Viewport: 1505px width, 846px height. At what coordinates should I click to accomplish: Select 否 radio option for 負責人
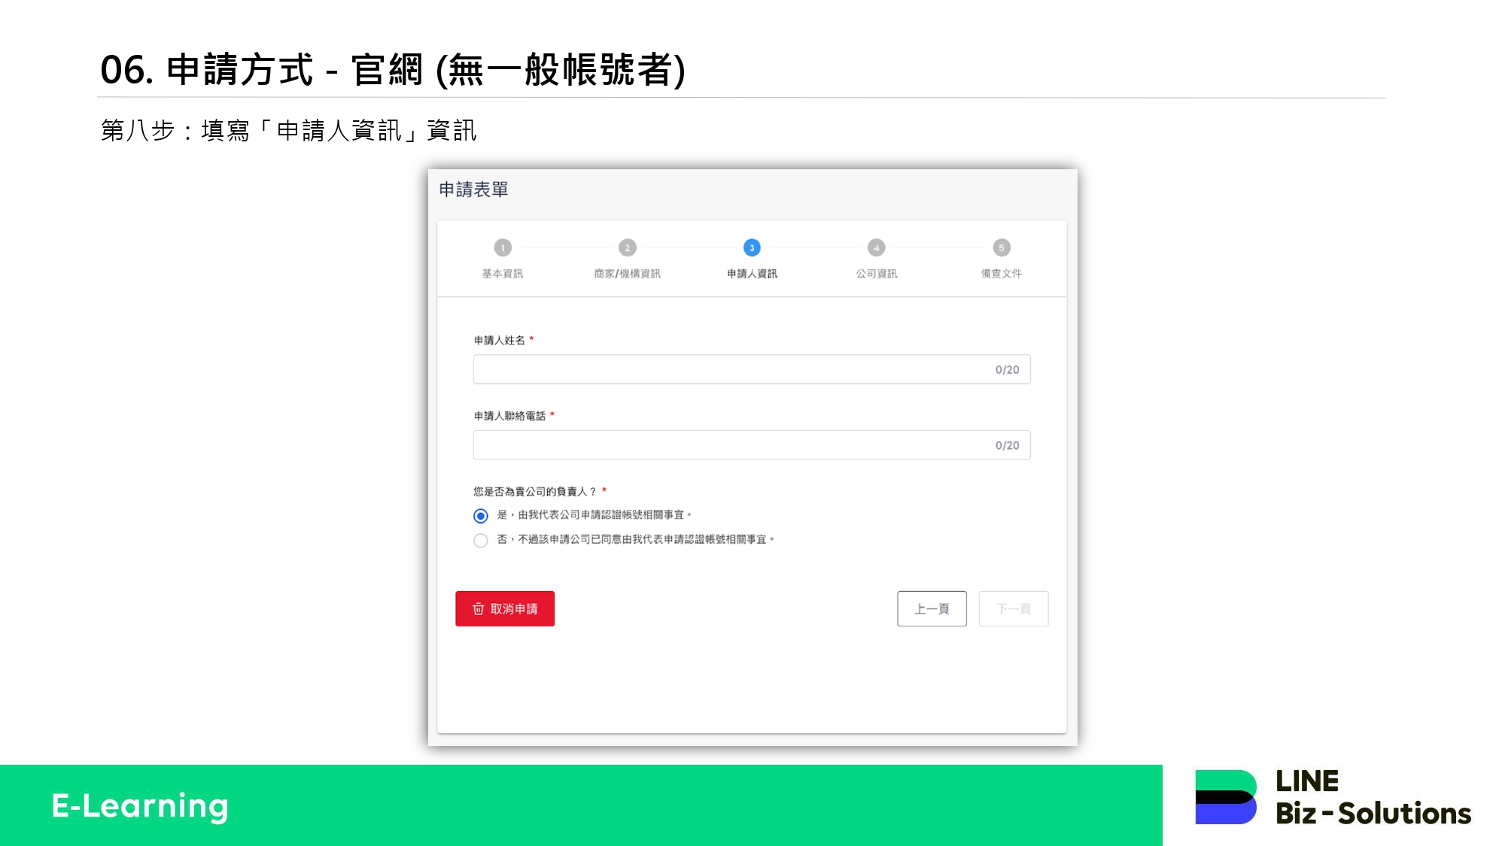(481, 540)
